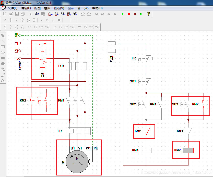Zoom out with the minus magnifier
The image size is (213, 177).
56,14
